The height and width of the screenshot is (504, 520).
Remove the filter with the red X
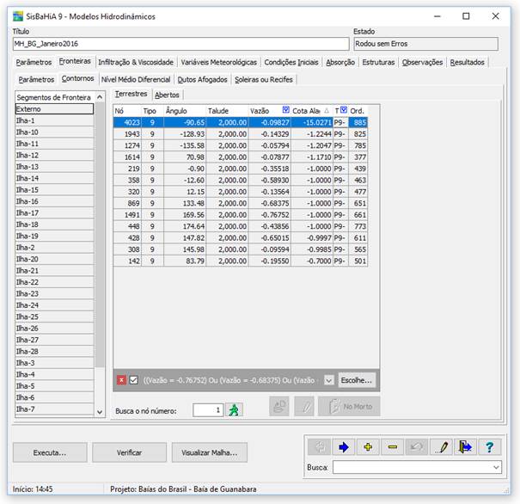click(121, 380)
